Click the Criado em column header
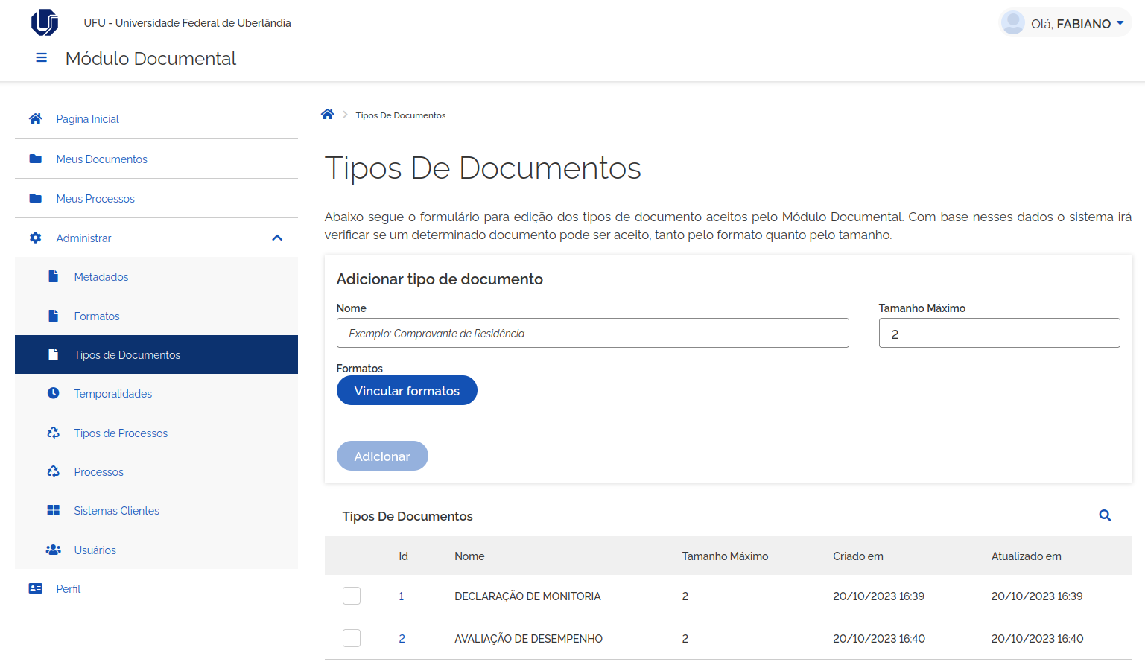 (x=858, y=556)
